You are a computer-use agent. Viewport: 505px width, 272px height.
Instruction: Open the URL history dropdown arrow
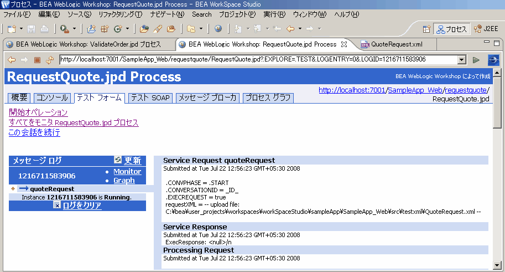click(461, 60)
